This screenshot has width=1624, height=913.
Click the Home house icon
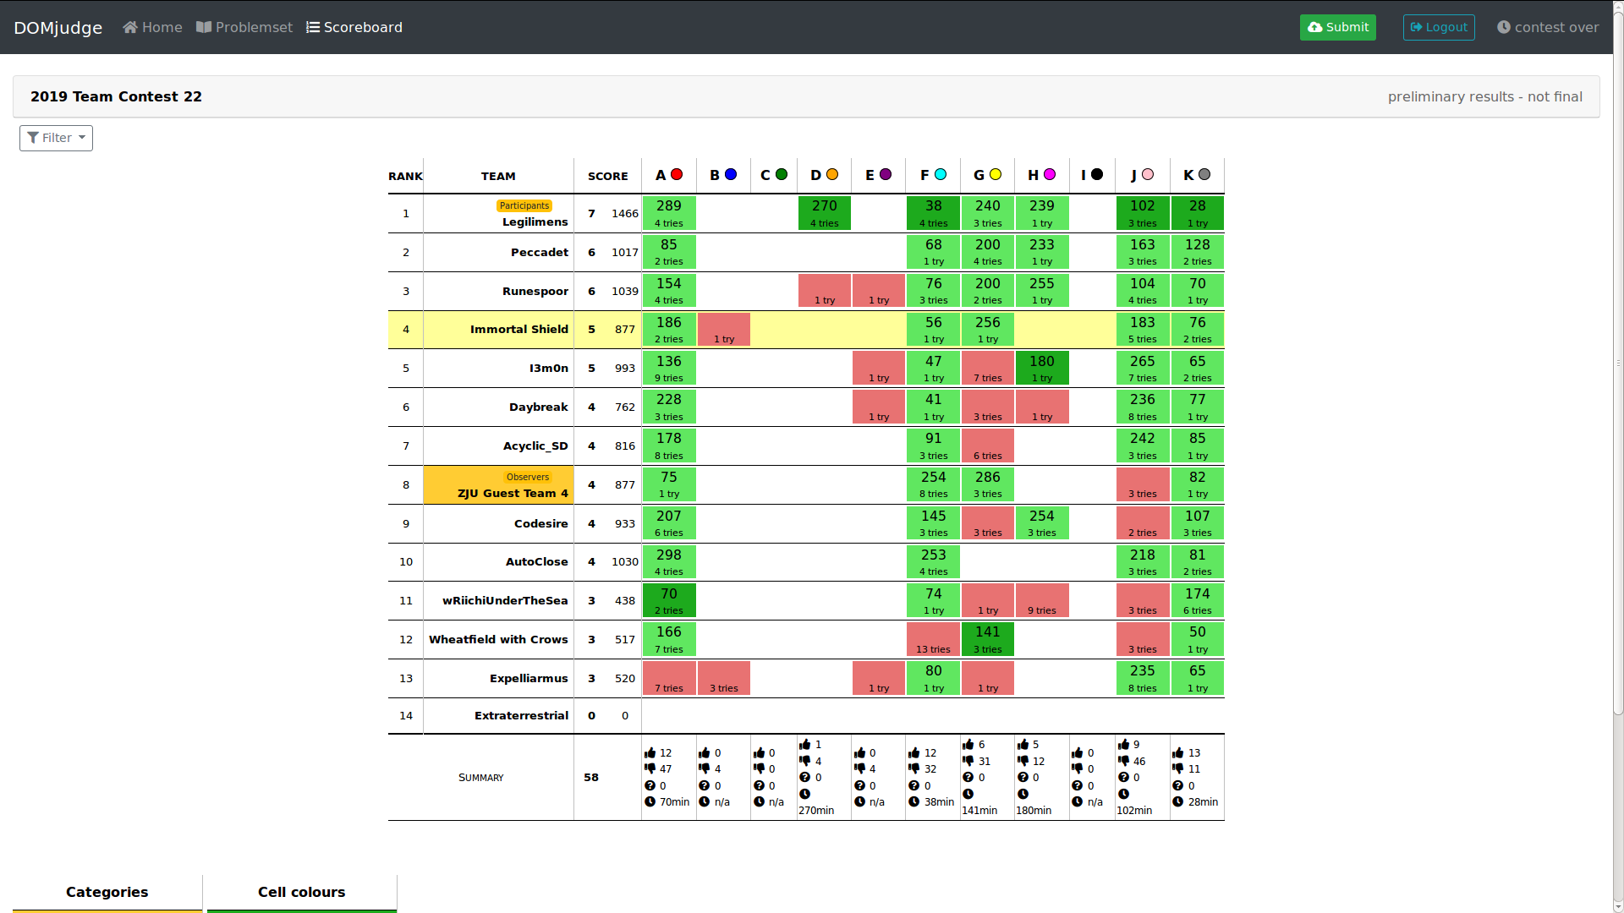(x=129, y=27)
